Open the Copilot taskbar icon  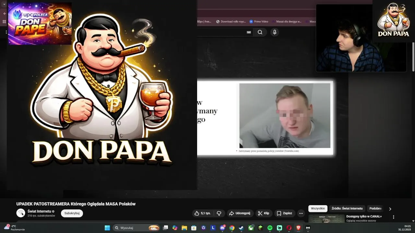tap(175, 228)
